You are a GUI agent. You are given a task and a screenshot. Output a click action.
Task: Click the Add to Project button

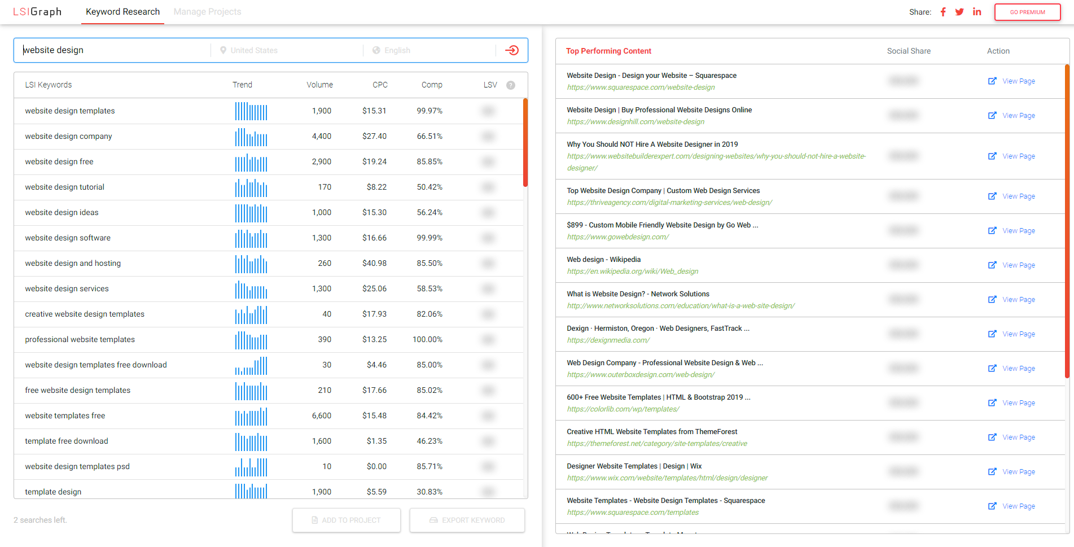(347, 520)
